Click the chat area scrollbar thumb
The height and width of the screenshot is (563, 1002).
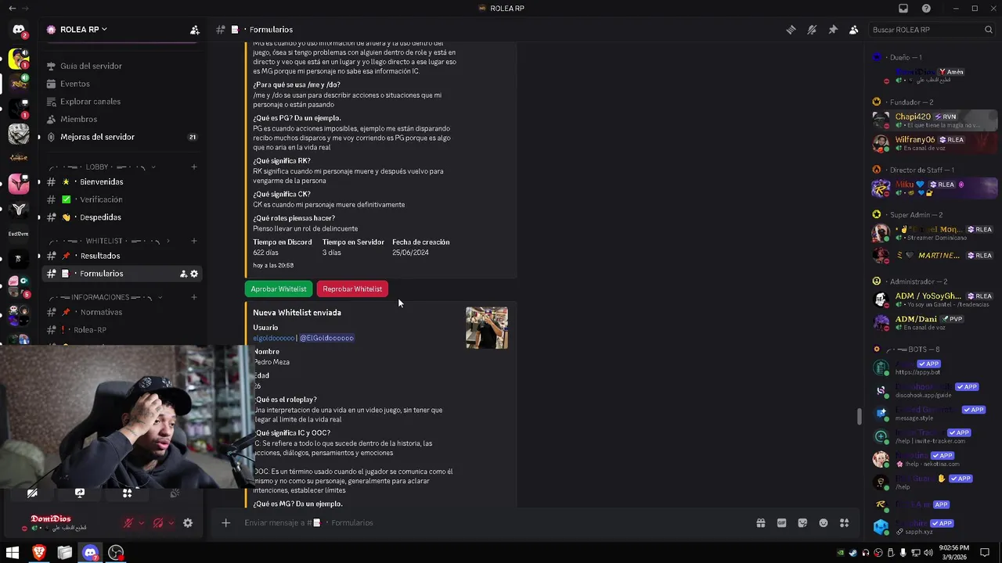[859, 417]
